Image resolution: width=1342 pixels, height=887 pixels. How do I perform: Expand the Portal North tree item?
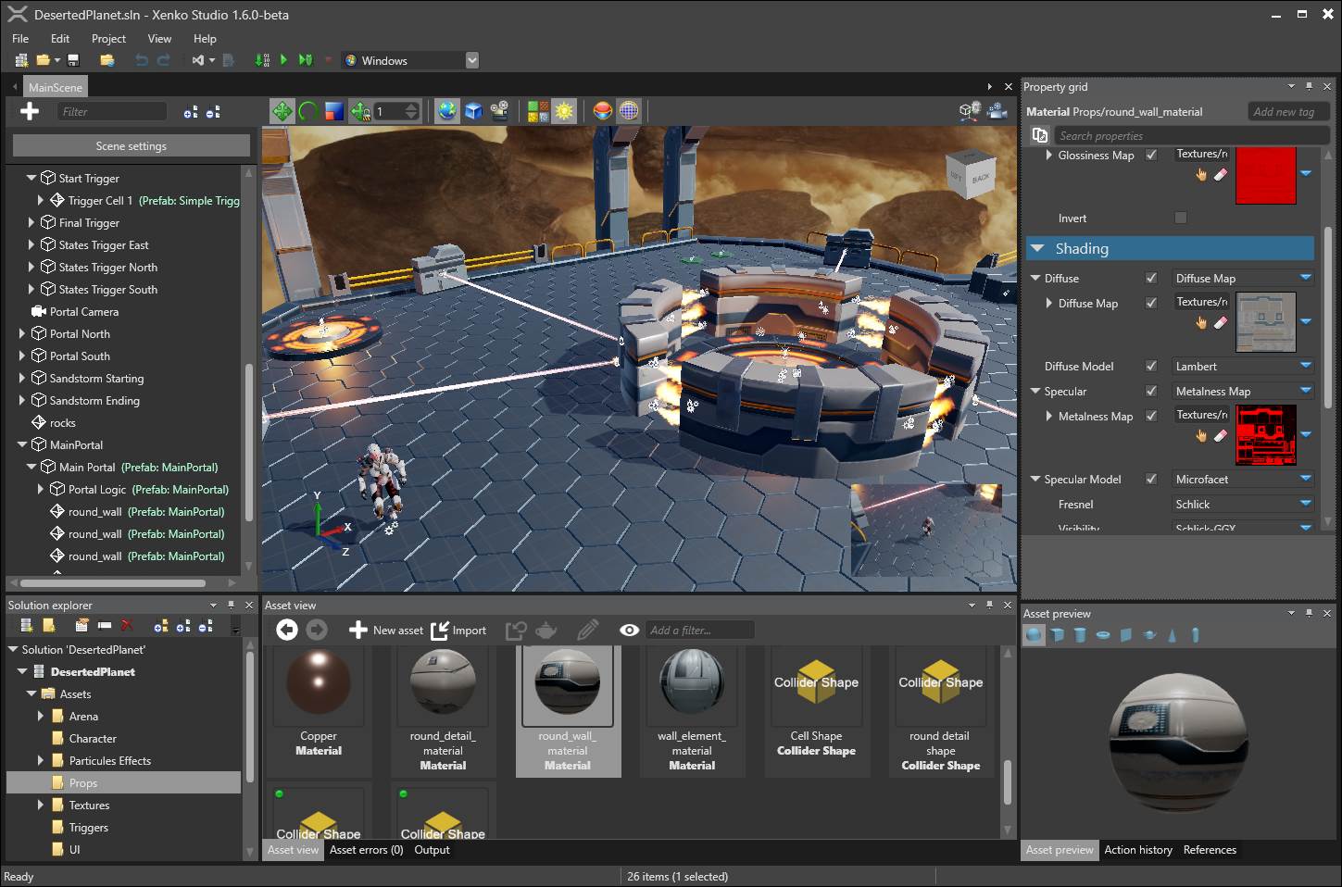pyautogui.click(x=23, y=333)
